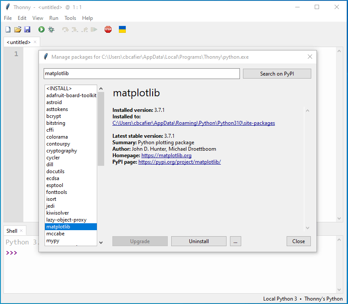Screen dimensions: 348x304
Task: Click the New file toolbar icon
Action: (8, 29)
